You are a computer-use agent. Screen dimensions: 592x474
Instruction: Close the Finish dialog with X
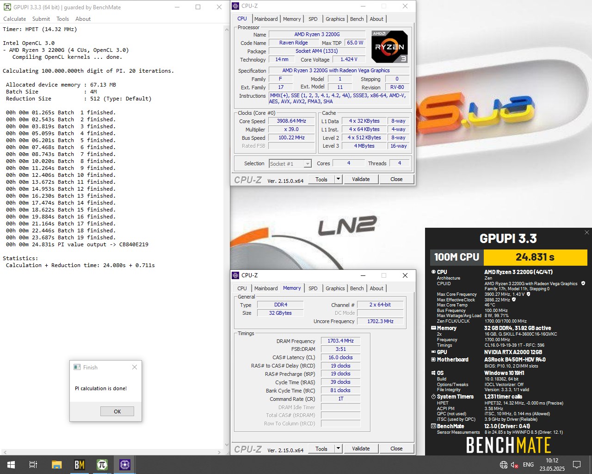[x=135, y=367]
